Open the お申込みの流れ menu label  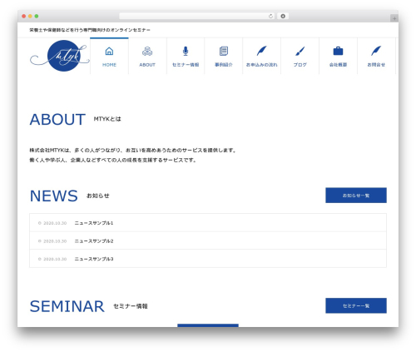point(261,65)
